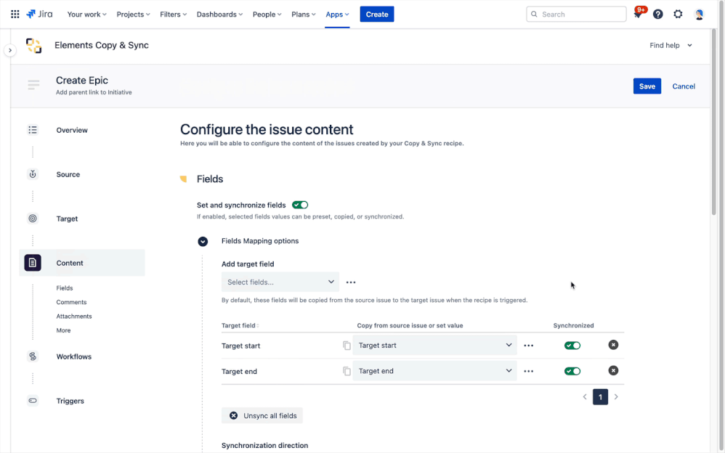Click the Jira search field
Image resolution: width=725 pixels, height=453 pixels.
pos(576,14)
